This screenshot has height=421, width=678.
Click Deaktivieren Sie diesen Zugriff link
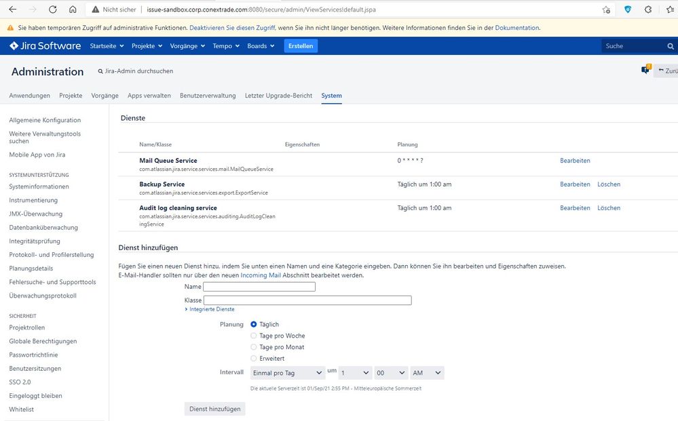point(232,28)
